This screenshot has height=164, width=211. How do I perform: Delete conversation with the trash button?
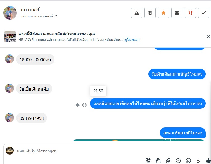150,13
